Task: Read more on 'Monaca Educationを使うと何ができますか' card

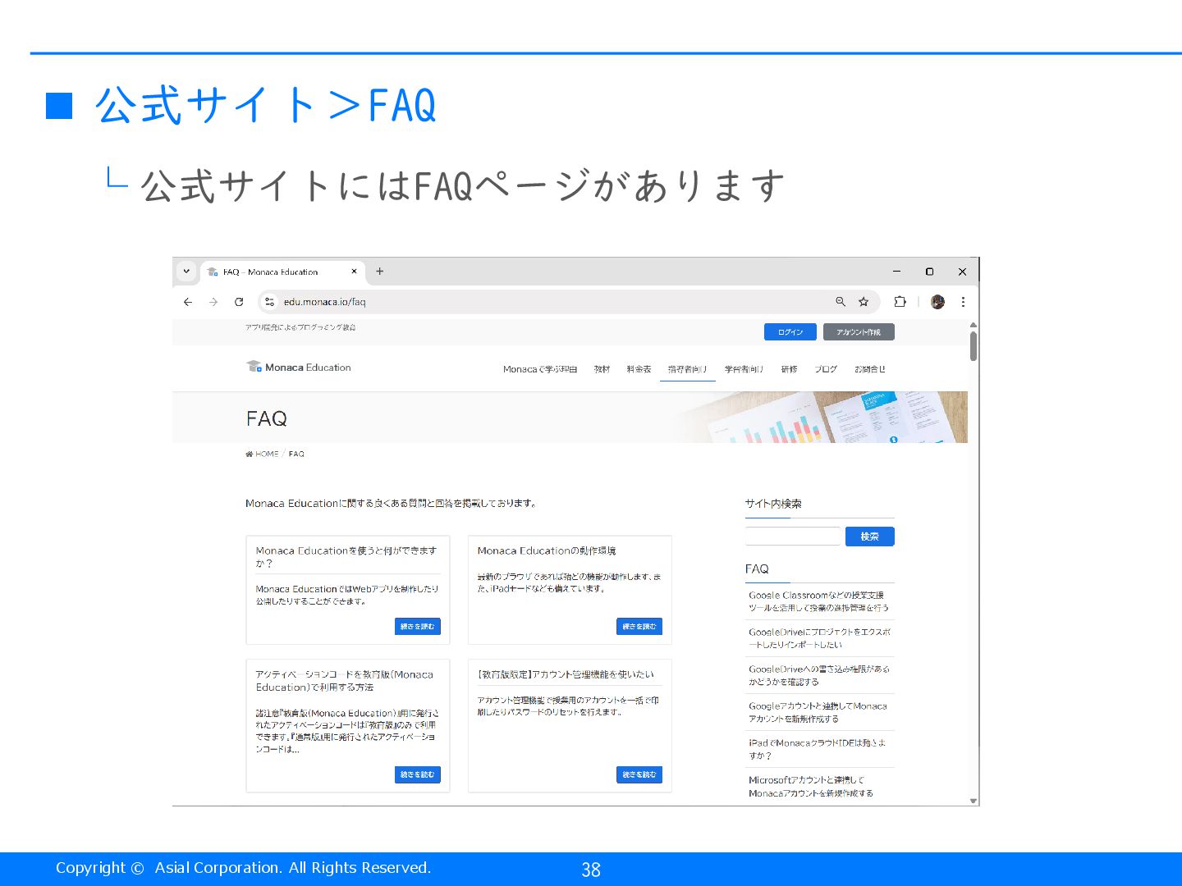Action: [x=417, y=626]
